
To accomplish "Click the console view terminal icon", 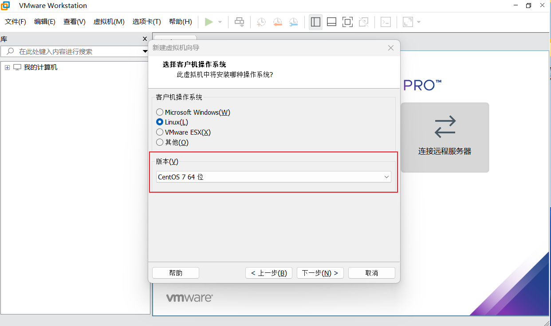I will [x=386, y=22].
